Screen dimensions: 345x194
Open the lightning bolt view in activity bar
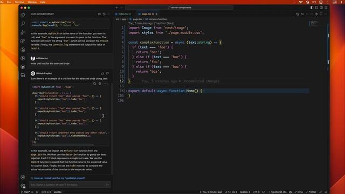23,58
